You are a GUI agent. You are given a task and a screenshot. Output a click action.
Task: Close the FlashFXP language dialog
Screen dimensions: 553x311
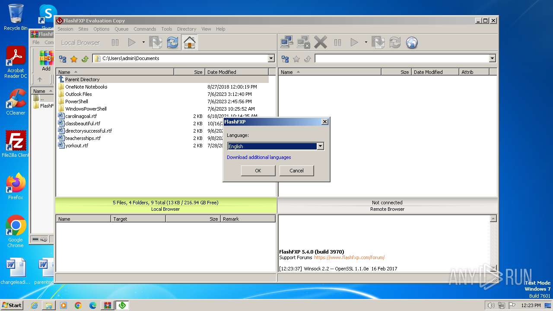[x=325, y=122]
